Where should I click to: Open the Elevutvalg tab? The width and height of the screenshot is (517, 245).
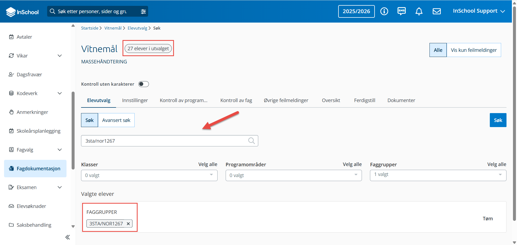coord(99,100)
